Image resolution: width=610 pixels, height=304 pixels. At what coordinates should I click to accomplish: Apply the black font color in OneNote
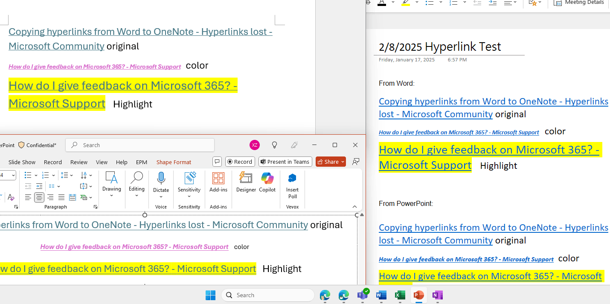coord(382,3)
